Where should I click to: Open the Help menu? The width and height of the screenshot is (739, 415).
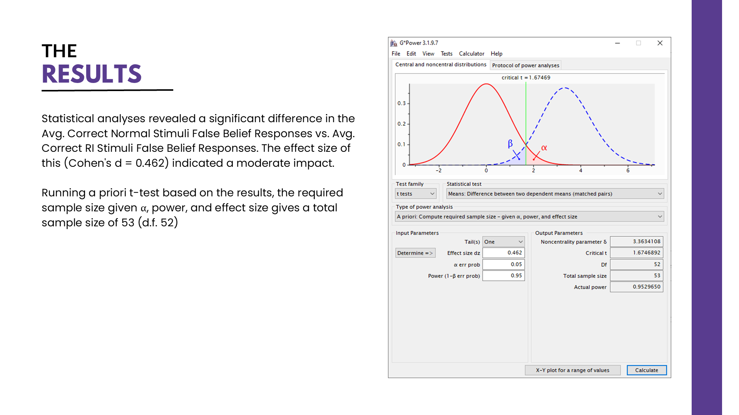[x=496, y=54]
